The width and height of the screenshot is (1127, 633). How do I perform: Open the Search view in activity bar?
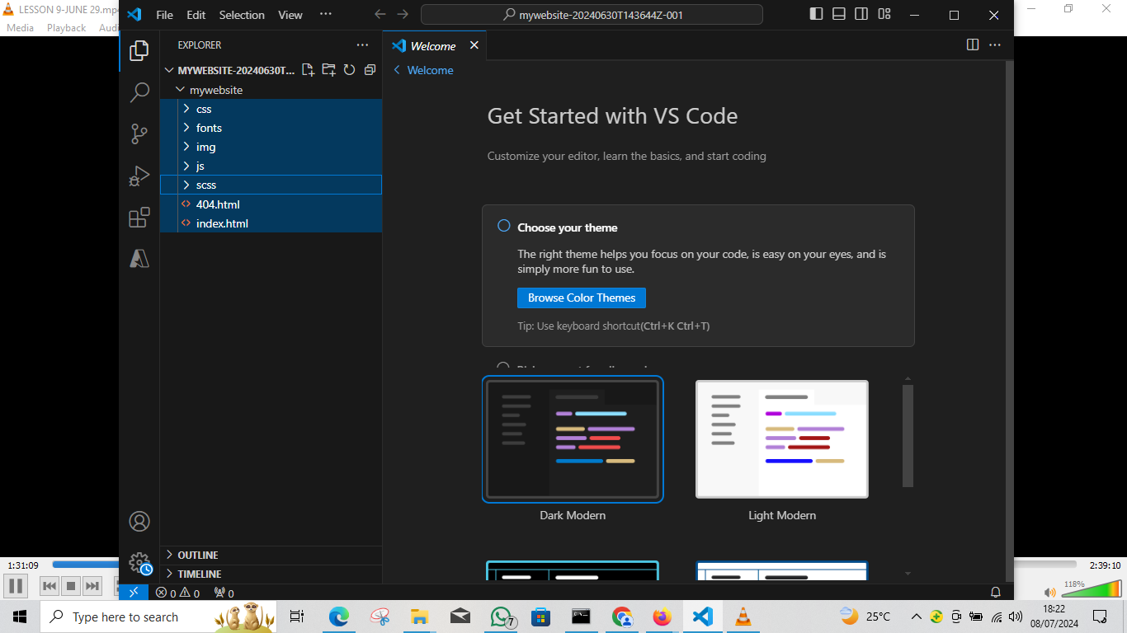coord(139,92)
